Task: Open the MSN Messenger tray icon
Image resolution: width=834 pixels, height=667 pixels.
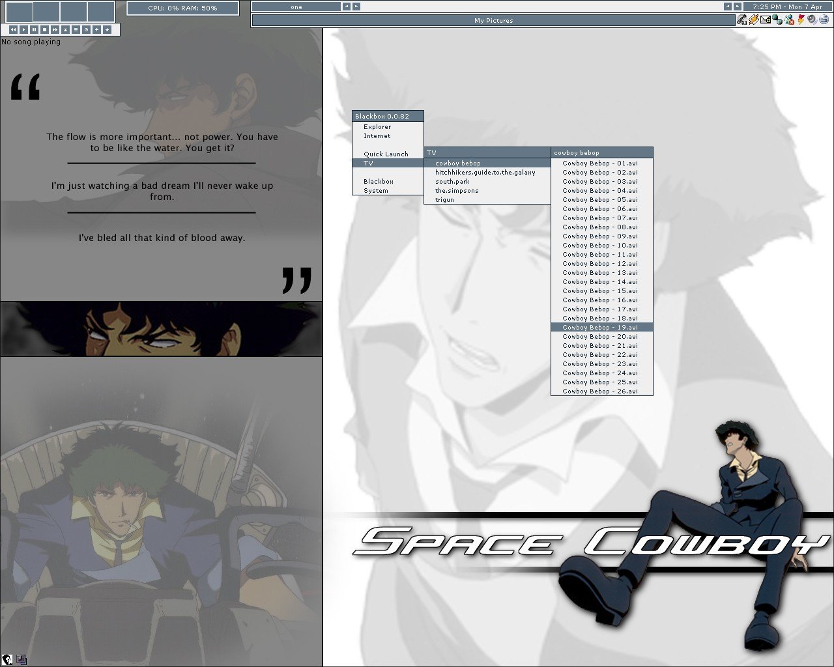Action: [789, 20]
